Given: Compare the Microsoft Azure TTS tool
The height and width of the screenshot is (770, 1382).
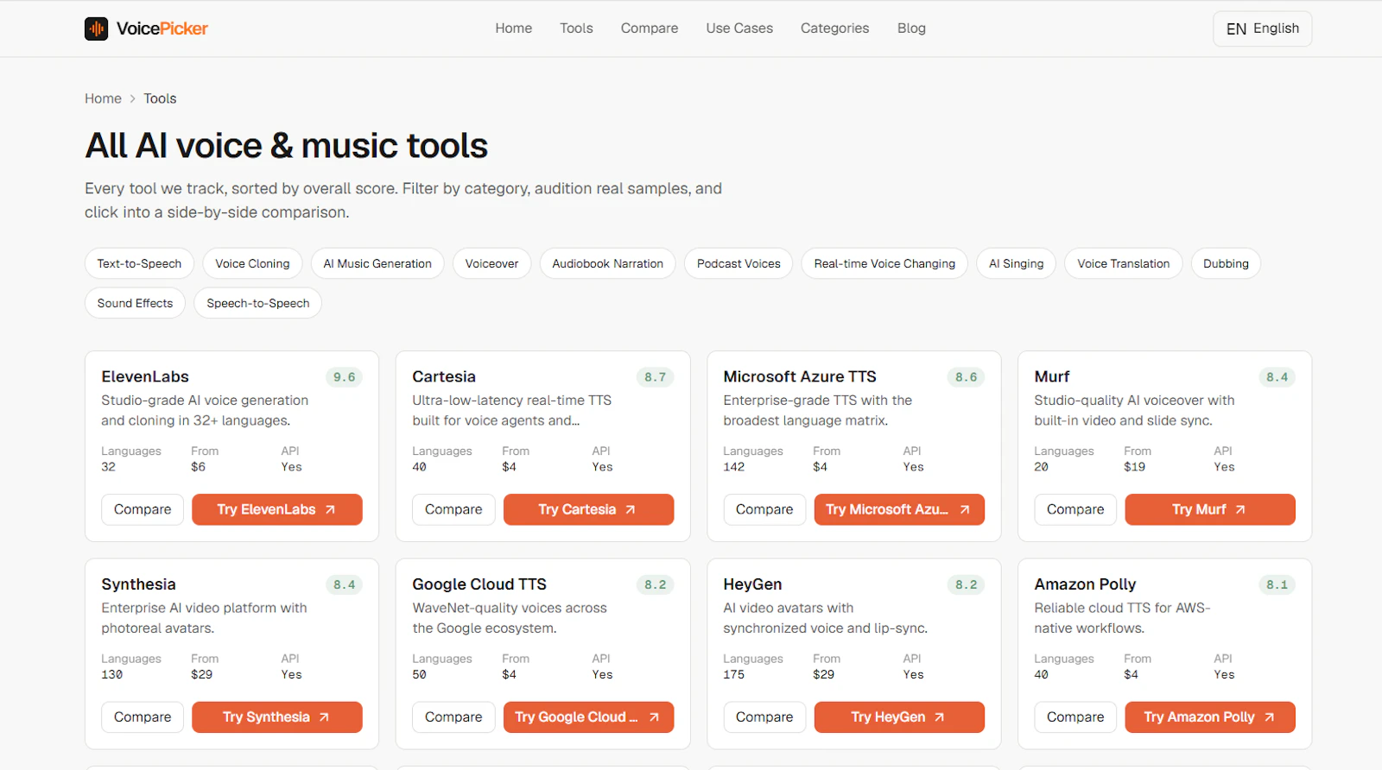Looking at the screenshot, I should click(x=764, y=509).
